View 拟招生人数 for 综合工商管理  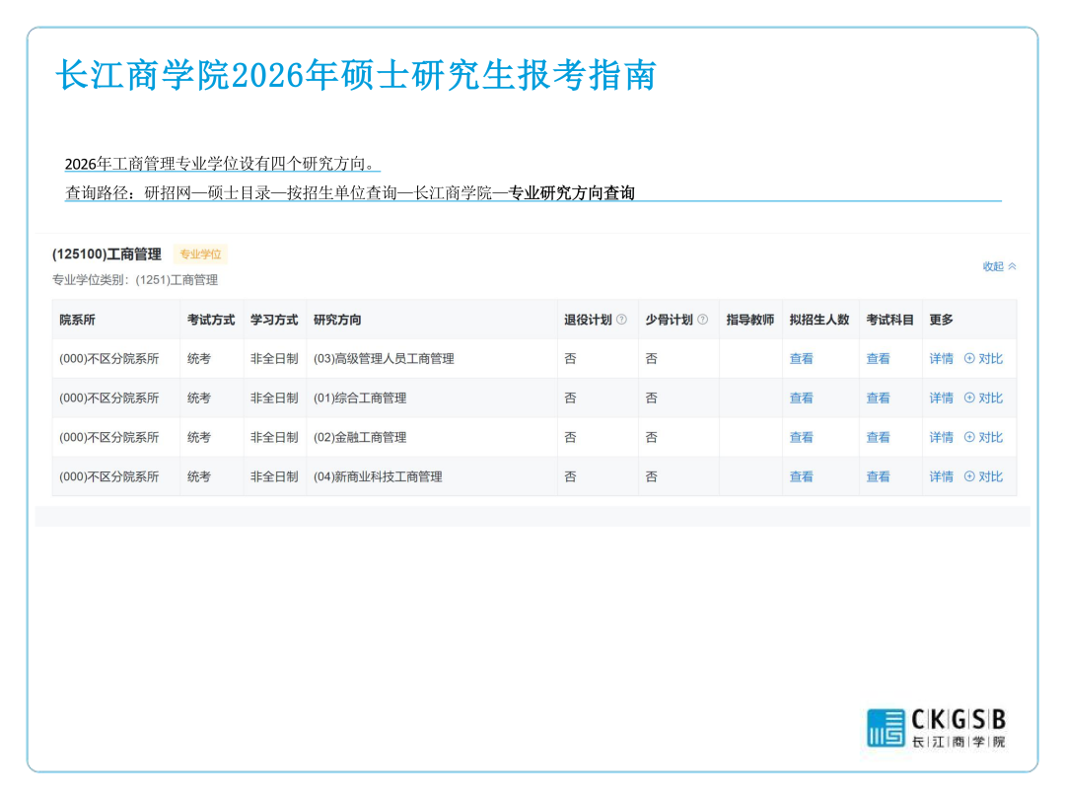click(x=801, y=399)
